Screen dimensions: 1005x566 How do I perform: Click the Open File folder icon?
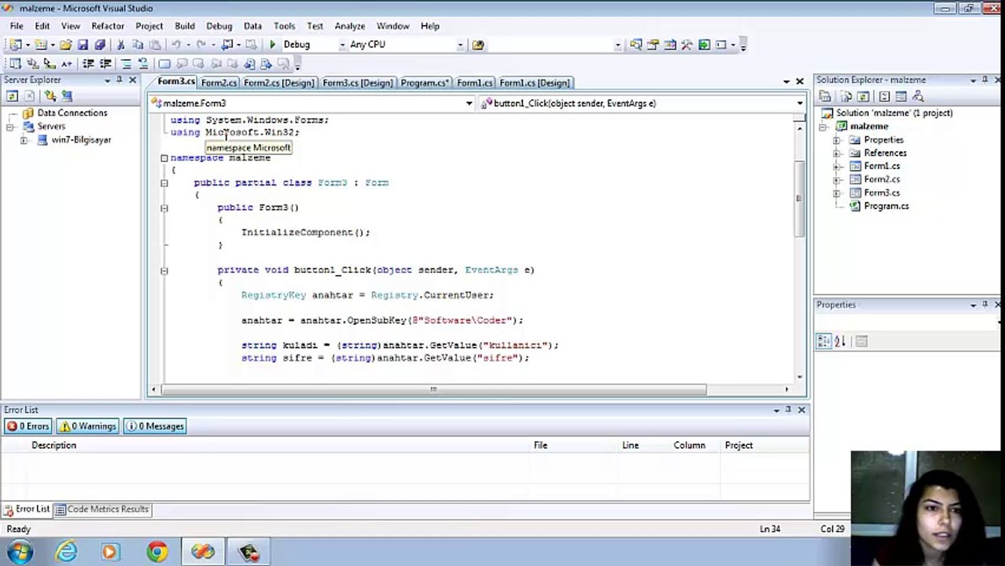(65, 45)
